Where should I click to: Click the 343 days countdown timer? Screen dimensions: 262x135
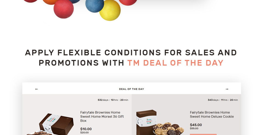tap(223, 100)
